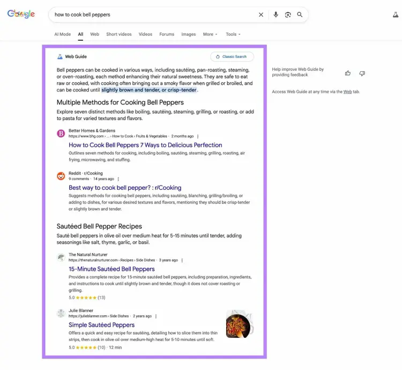Open the Forums tab

pyautogui.click(x=167, y=34)
